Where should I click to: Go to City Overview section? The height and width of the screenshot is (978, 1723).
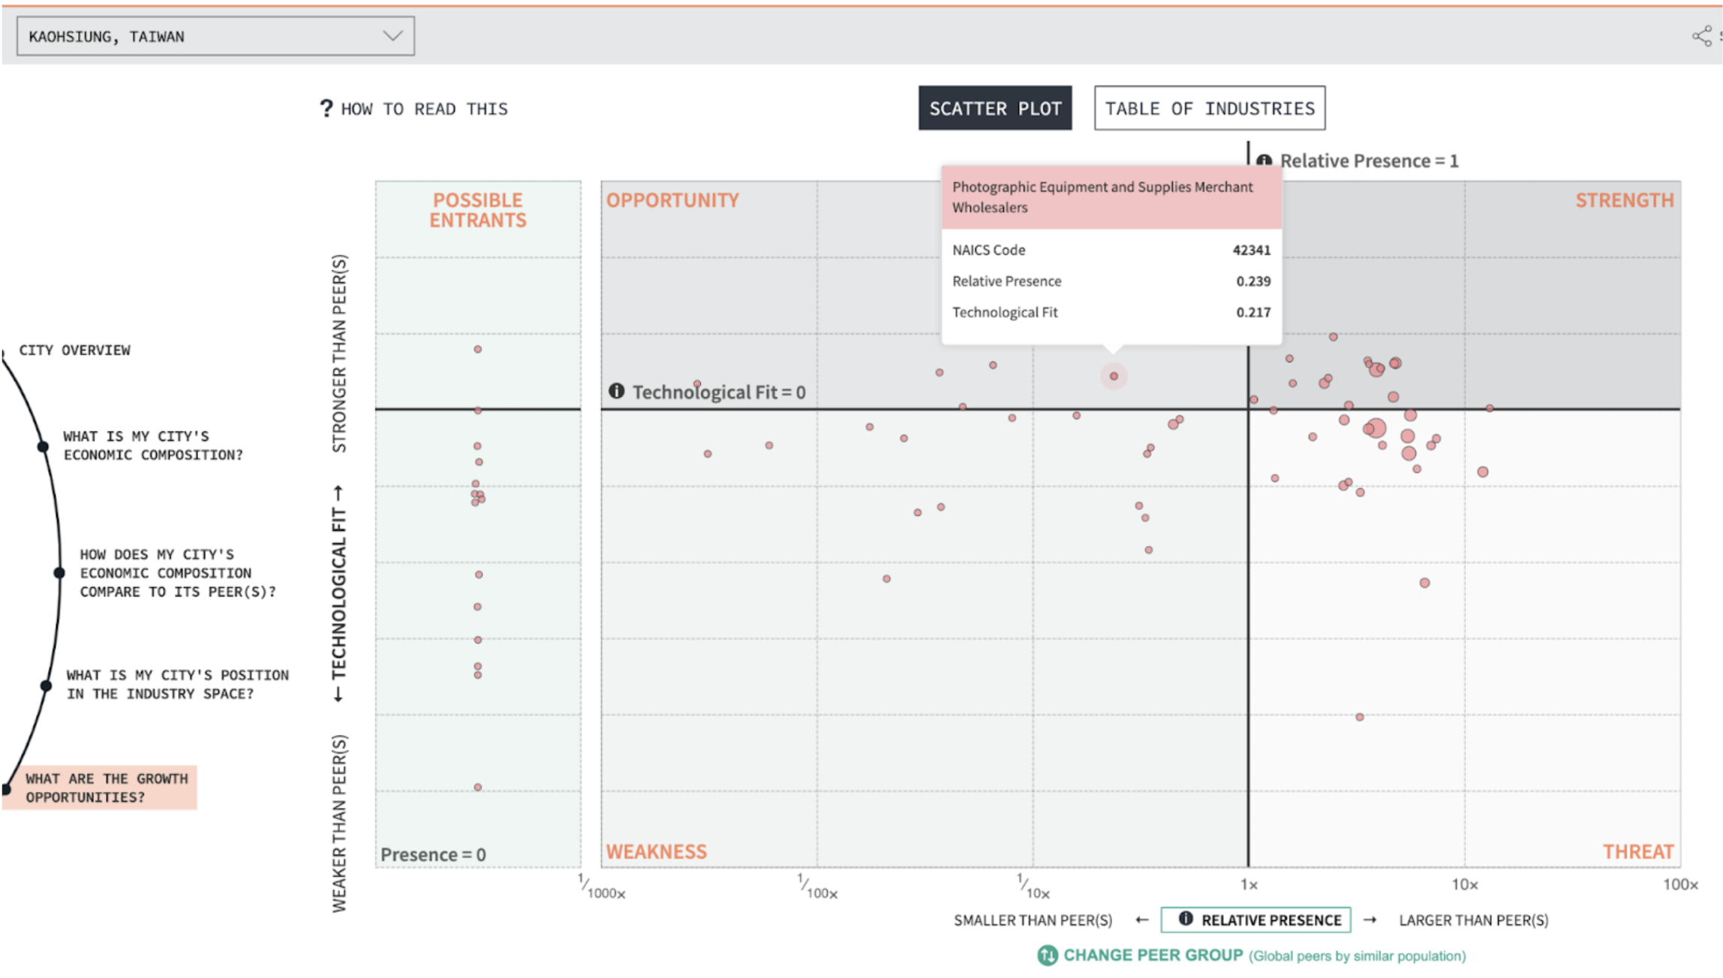[x=74, y=350]
